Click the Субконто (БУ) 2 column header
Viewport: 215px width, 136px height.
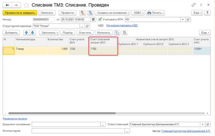click(155, 44)
